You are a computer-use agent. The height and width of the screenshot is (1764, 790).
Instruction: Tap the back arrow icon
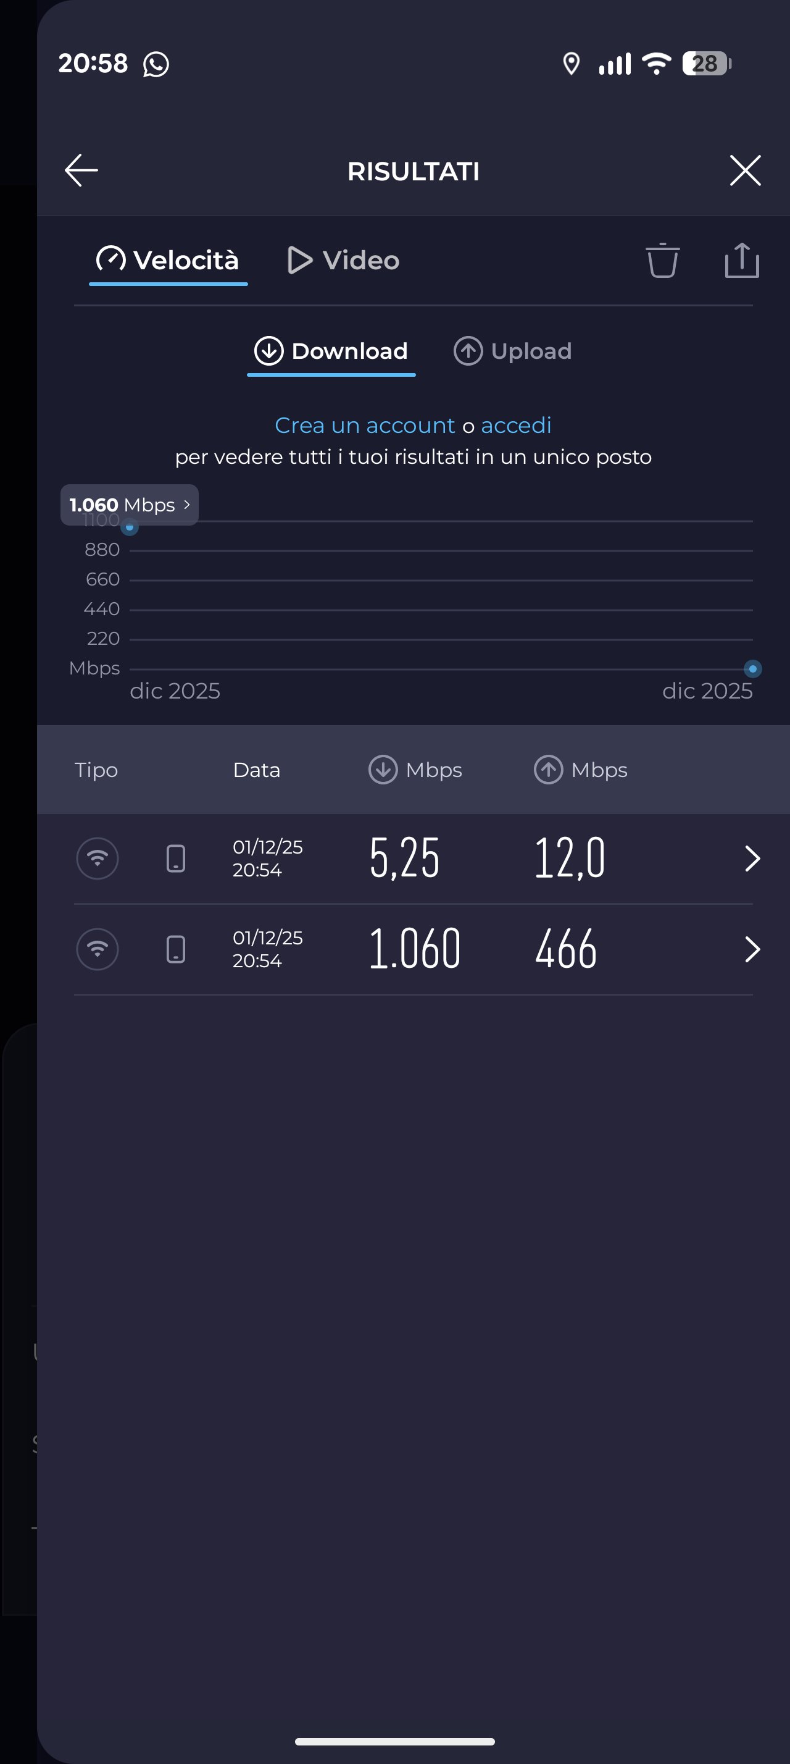click(81, 170)
